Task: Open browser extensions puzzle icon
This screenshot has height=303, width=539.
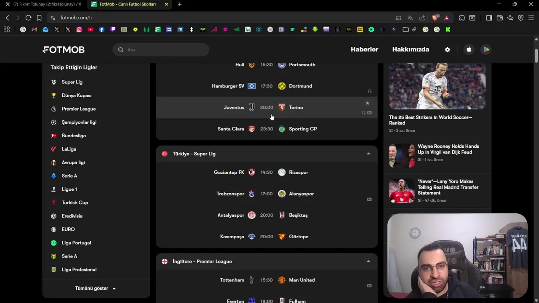Action: (462, 18)
